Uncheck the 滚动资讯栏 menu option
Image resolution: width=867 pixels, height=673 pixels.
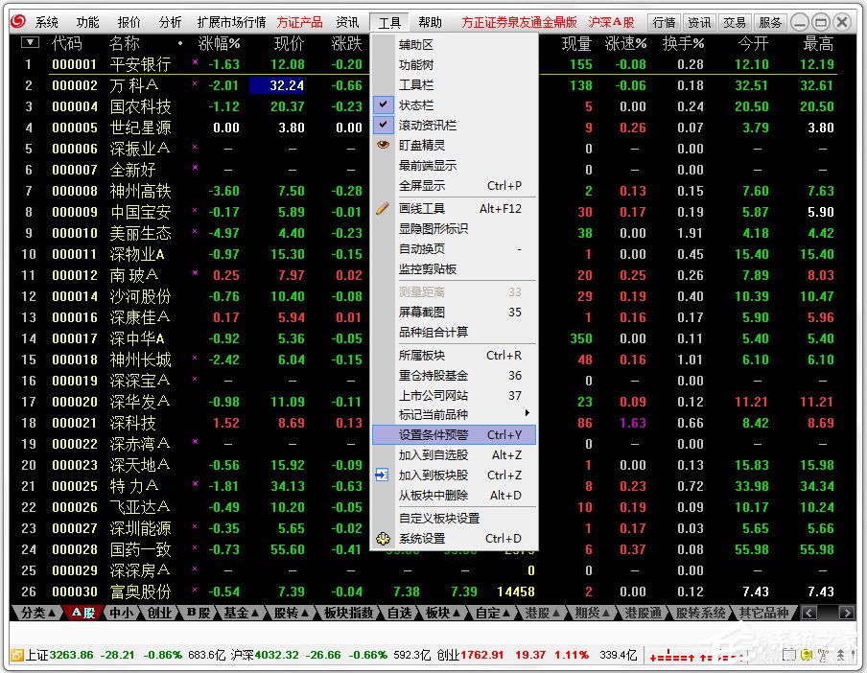pyautogui.click(x=455, y=126)
